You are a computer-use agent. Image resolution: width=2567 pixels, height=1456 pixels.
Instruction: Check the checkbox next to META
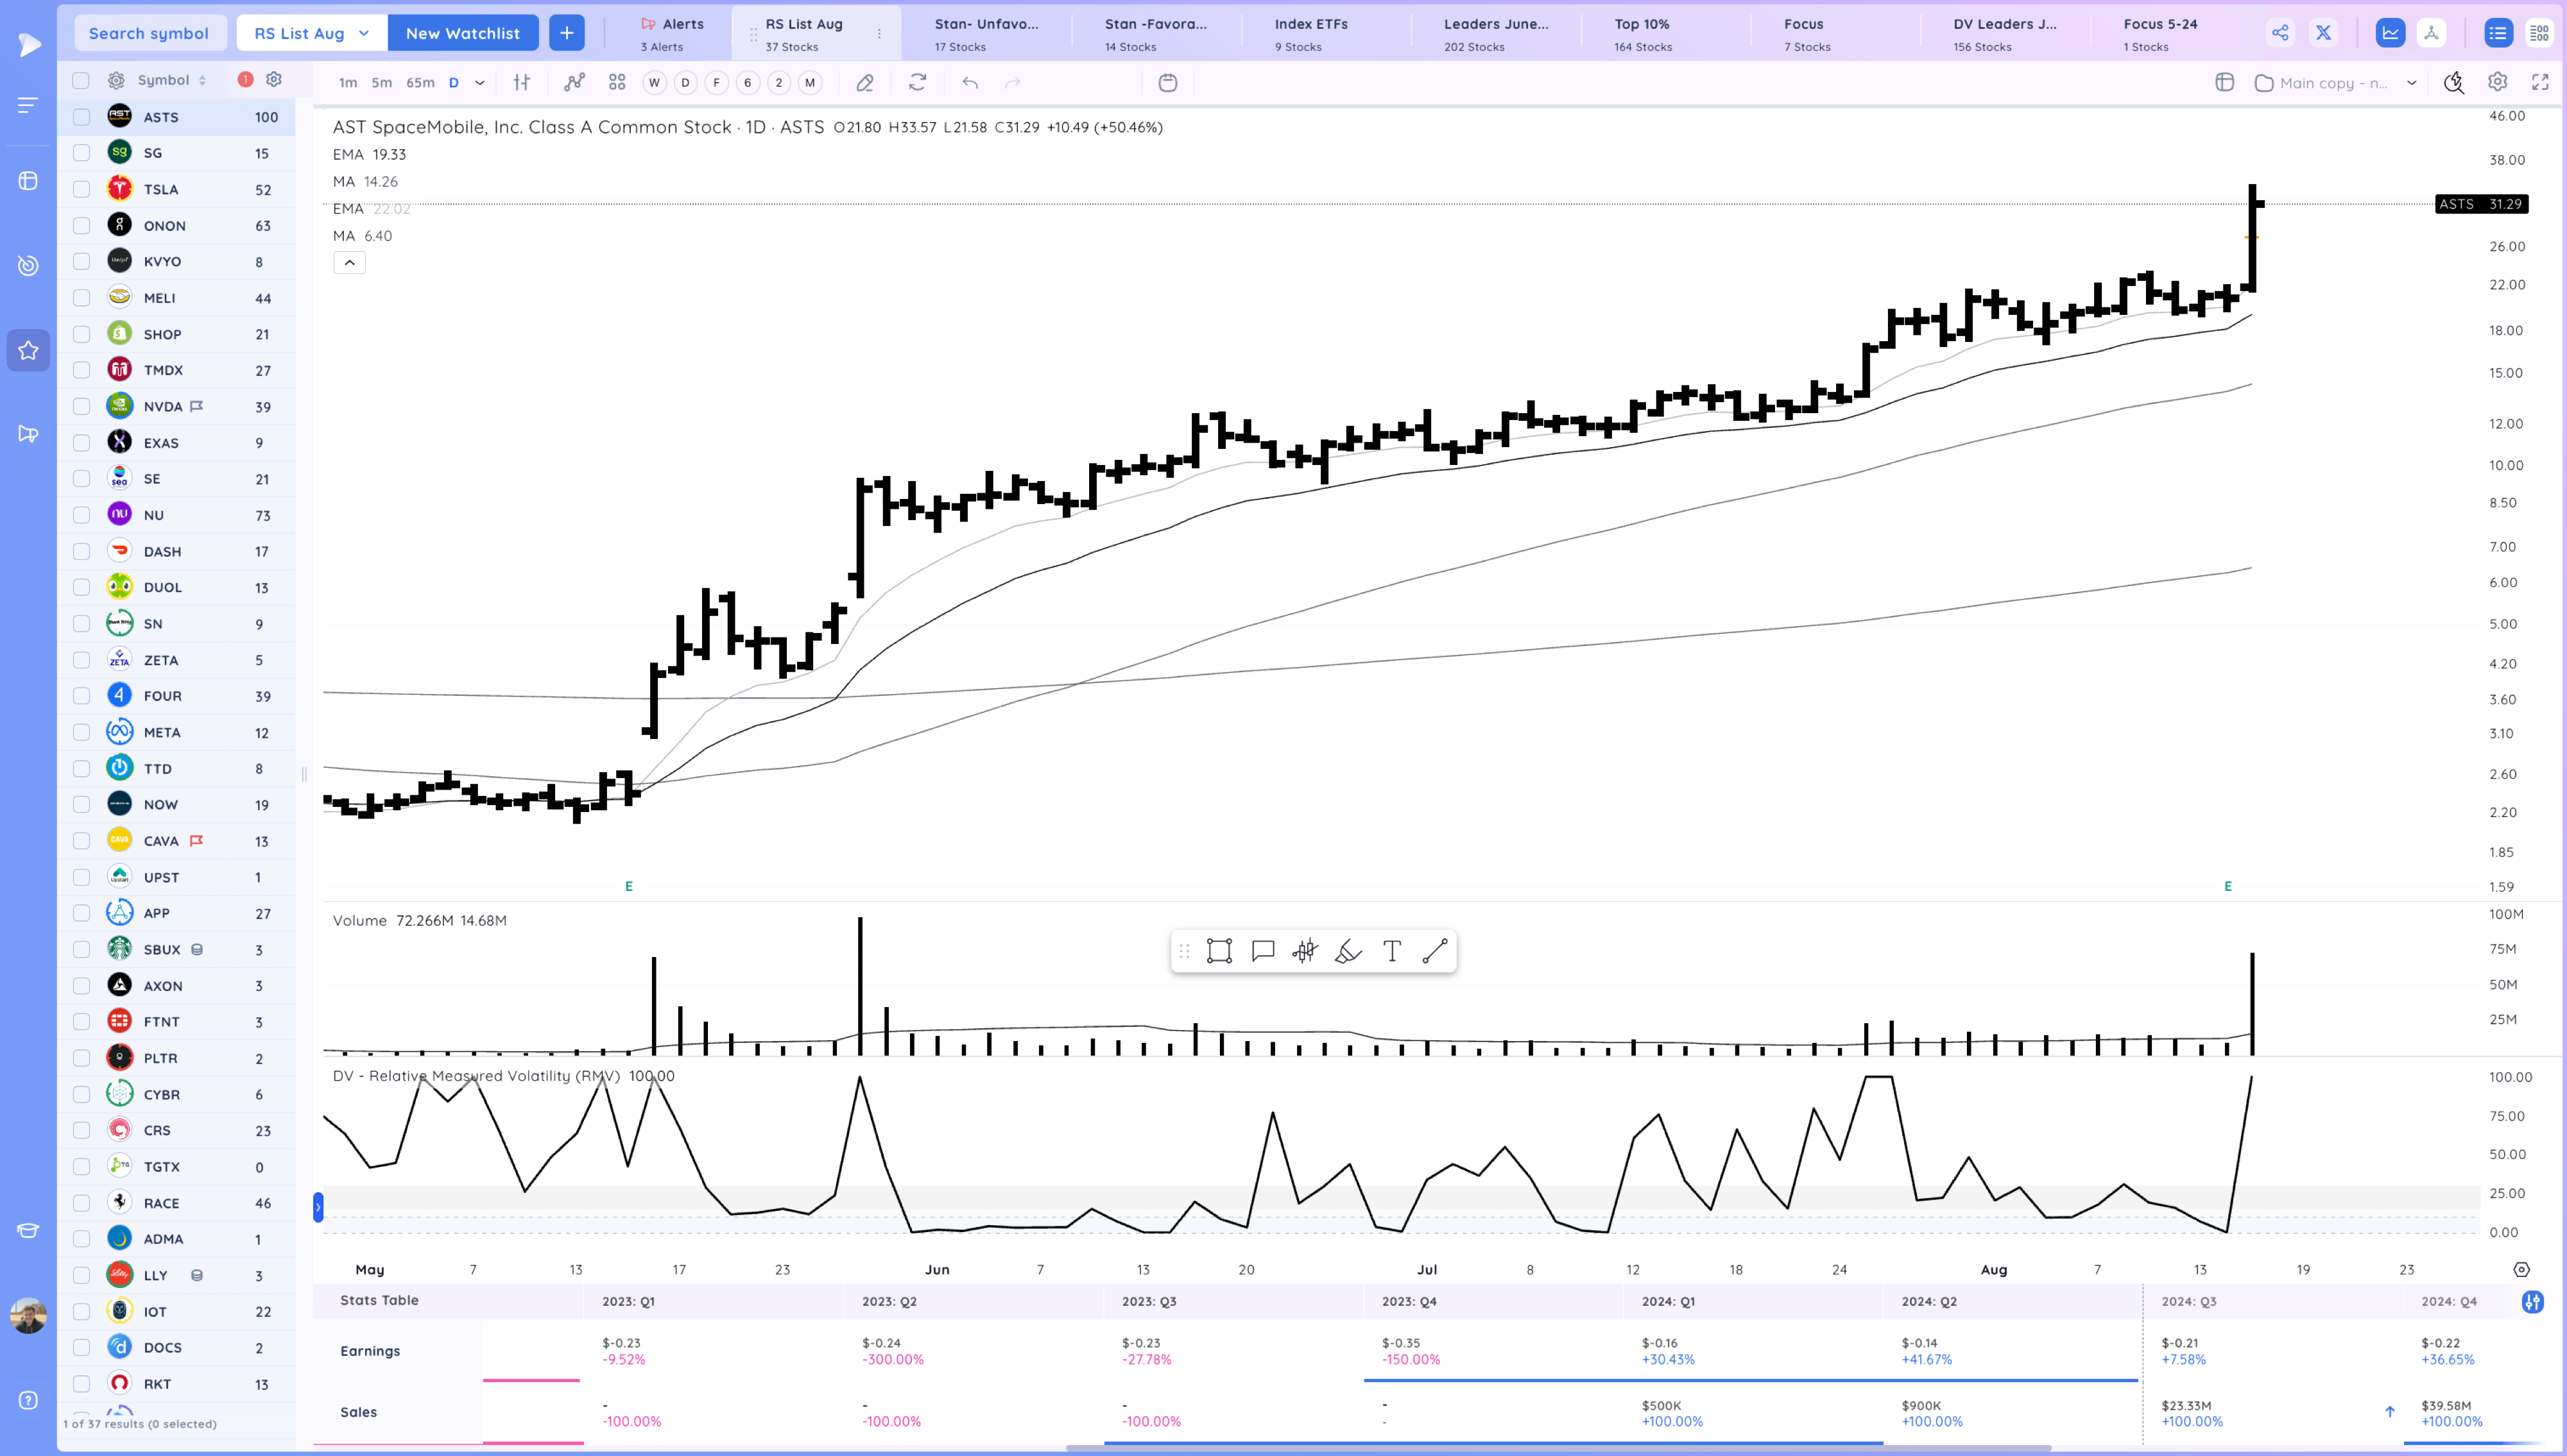pos(81,732)
